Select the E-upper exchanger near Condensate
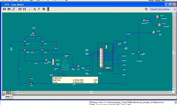The width and height of the screenshot is (177, 105). [x=139, y=52]
